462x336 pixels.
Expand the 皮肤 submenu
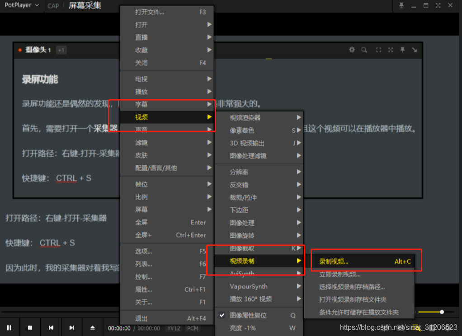(x=167, y=155)
